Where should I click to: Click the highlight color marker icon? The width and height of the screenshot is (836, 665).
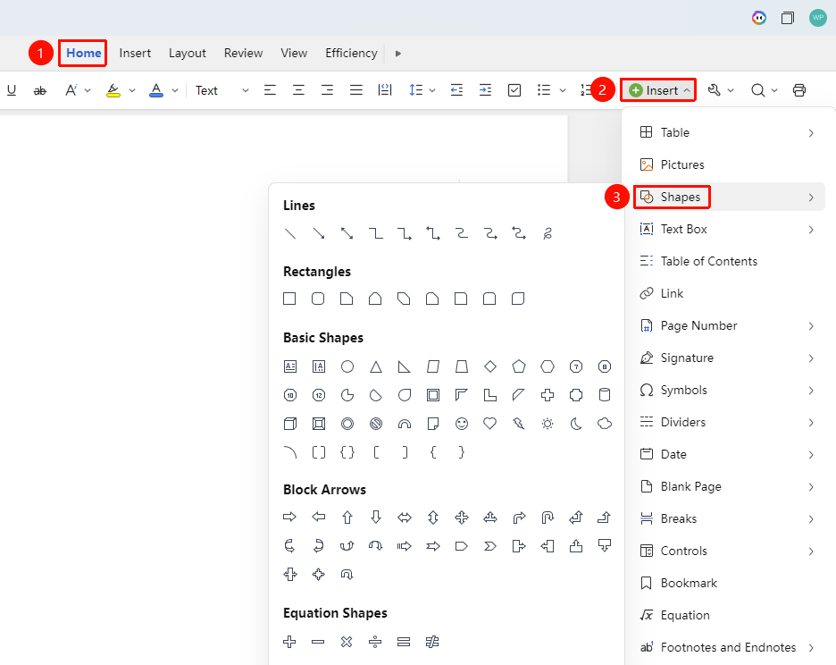113,90
